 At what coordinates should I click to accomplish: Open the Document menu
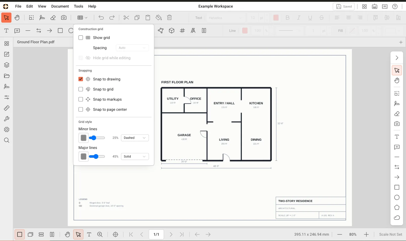click(60, 6)
